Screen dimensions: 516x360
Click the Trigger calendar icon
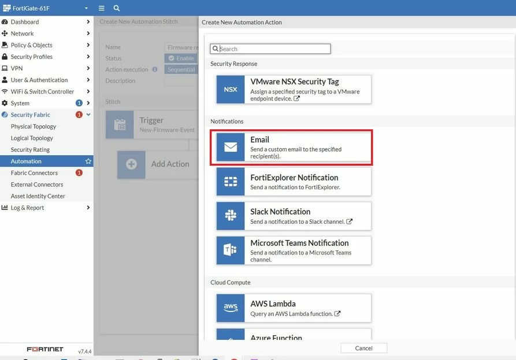tap(120, 125)
